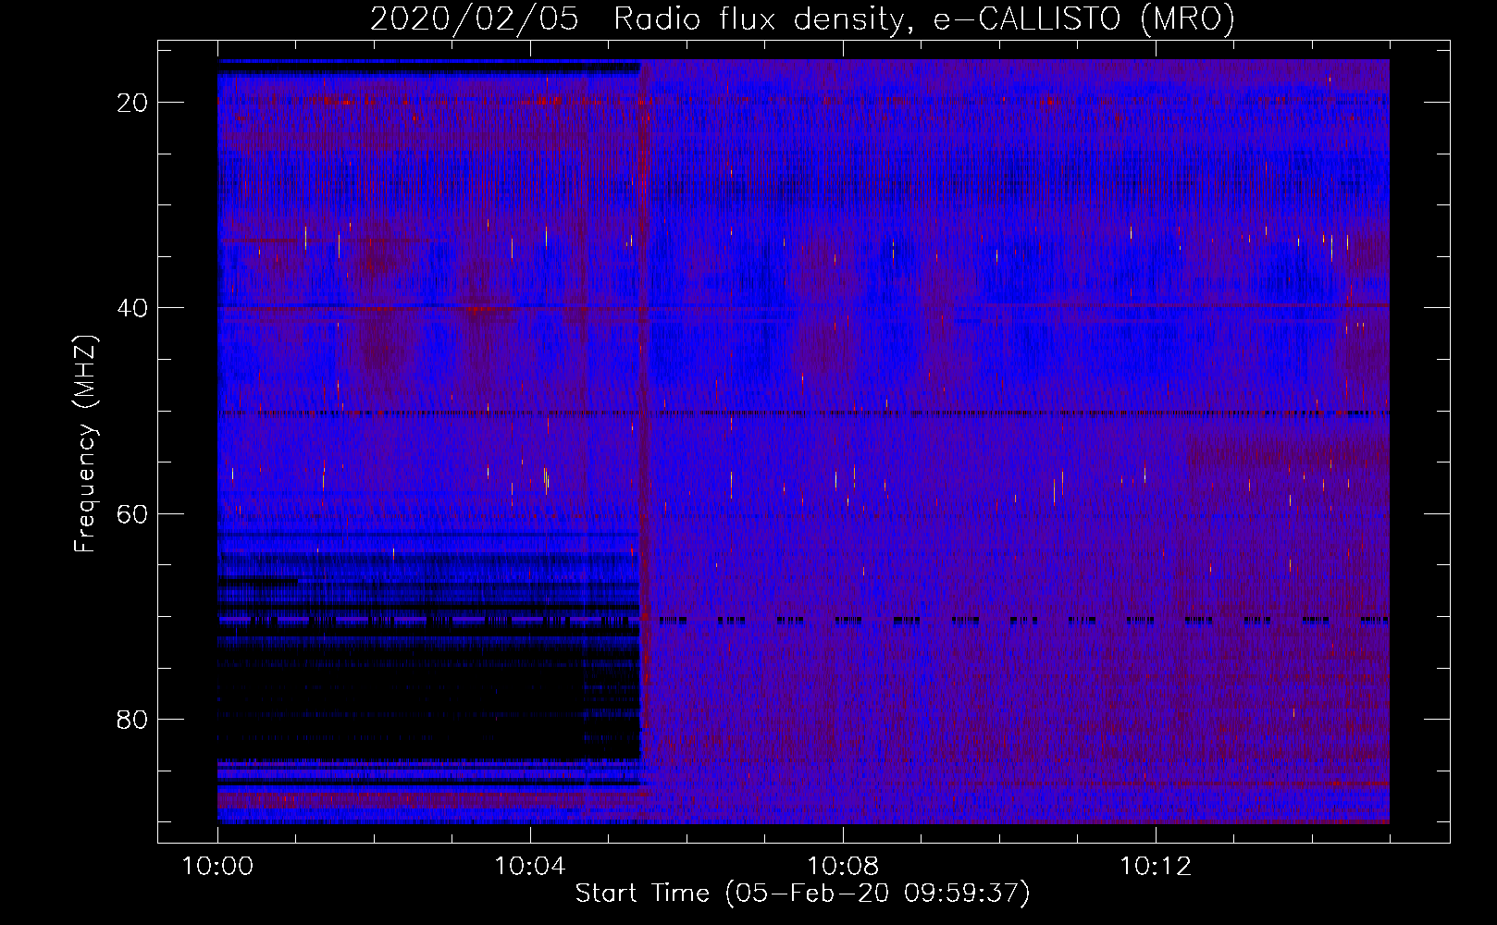Image resolution: width=1497 pixels, height=925 pixels.
Task: Select the 80 MHz frequency tick label
Action: 133,719
